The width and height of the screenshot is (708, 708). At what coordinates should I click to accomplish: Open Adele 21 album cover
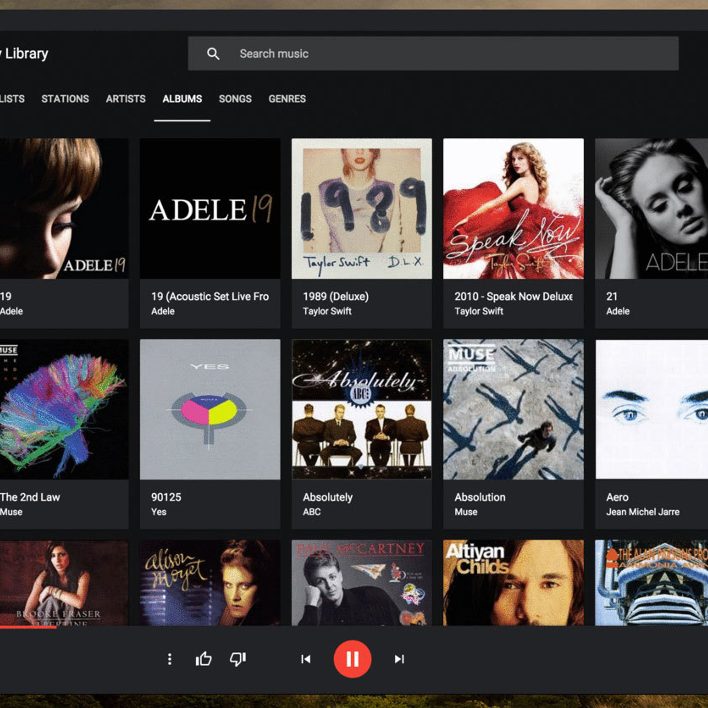651,208
